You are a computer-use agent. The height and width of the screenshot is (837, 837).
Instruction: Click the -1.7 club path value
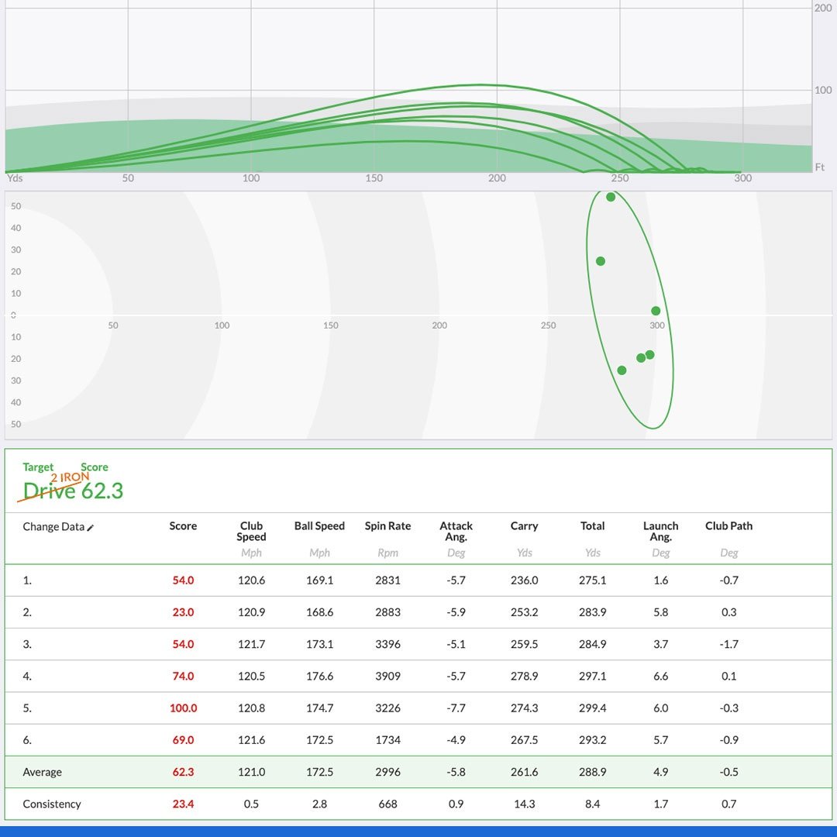(729, 644)
